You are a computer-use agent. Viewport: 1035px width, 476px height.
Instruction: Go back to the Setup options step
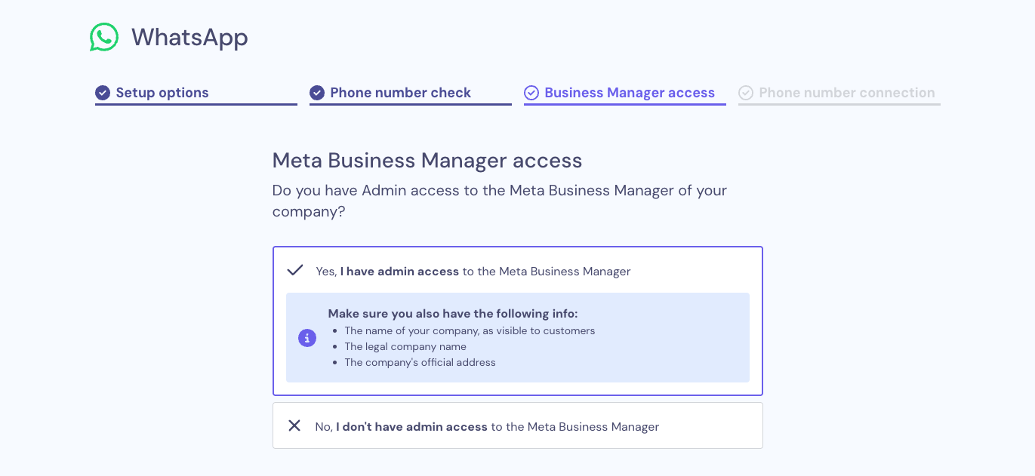(162, 93)
